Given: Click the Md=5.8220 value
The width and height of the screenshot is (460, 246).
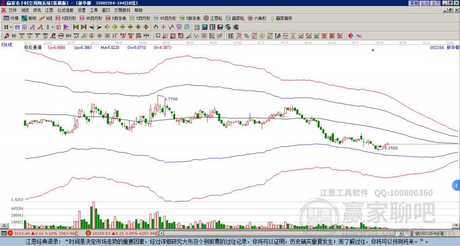Looking at the screenshot, I should (110, 47).
